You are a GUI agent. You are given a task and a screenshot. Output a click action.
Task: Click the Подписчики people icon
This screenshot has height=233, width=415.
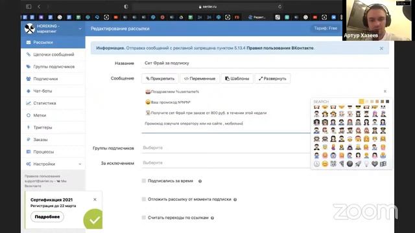(29, 79)
